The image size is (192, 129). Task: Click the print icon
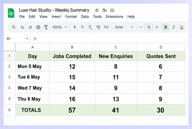(38, 27)
